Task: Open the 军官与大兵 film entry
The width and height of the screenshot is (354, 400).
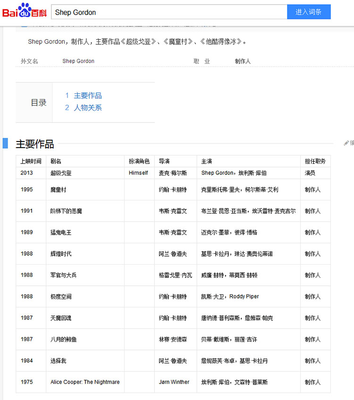Action: (63, 275)
